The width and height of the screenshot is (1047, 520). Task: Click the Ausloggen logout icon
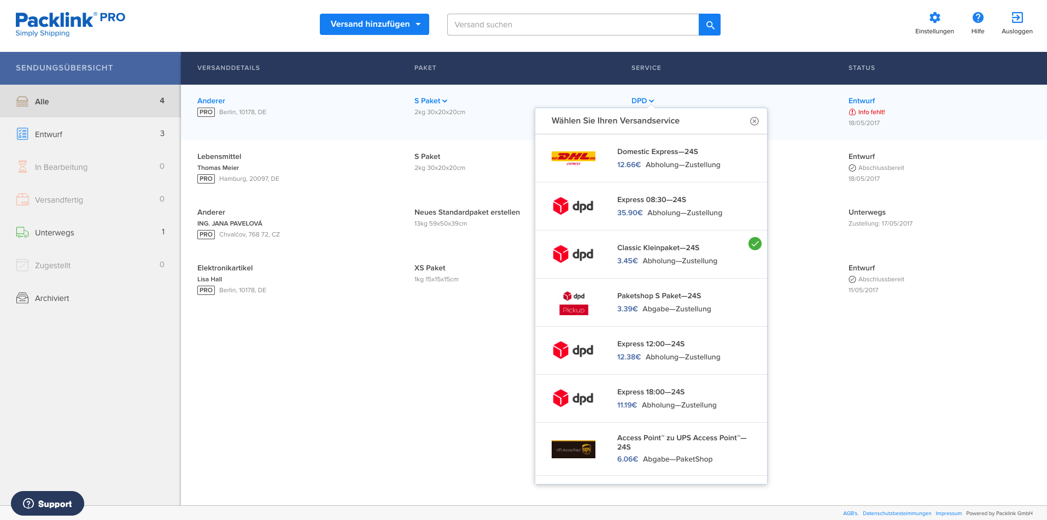(1017, 18)
